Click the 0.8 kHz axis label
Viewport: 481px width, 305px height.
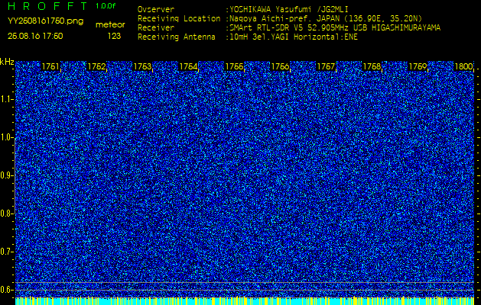[x=6, y=213]
